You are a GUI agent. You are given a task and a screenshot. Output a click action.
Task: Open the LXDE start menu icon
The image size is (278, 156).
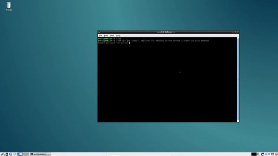tap(3, 154)
